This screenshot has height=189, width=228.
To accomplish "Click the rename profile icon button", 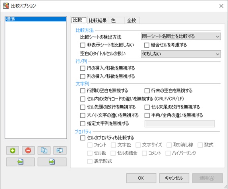I will tap(60, 150).
